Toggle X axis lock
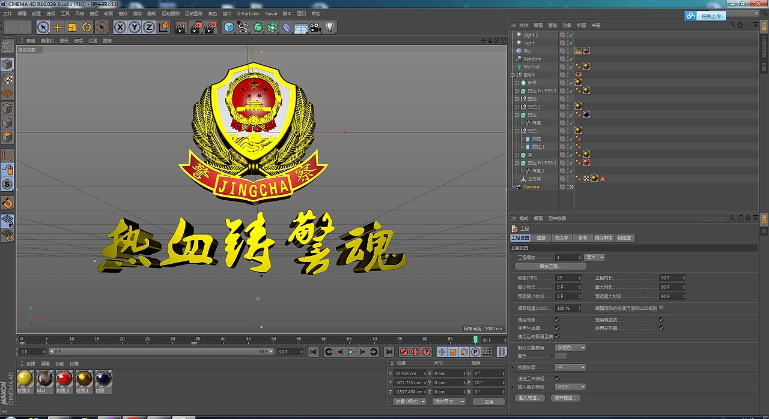This screenshot has height=419, width=769. 120,27
